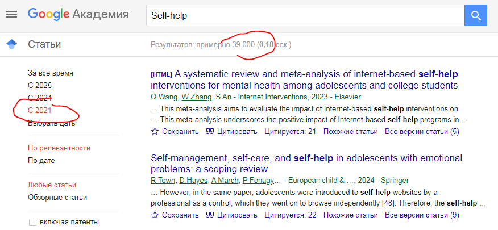Open the hamburger menu icon
The width and height of the screenshot is (498, 230).
(12, 15)
